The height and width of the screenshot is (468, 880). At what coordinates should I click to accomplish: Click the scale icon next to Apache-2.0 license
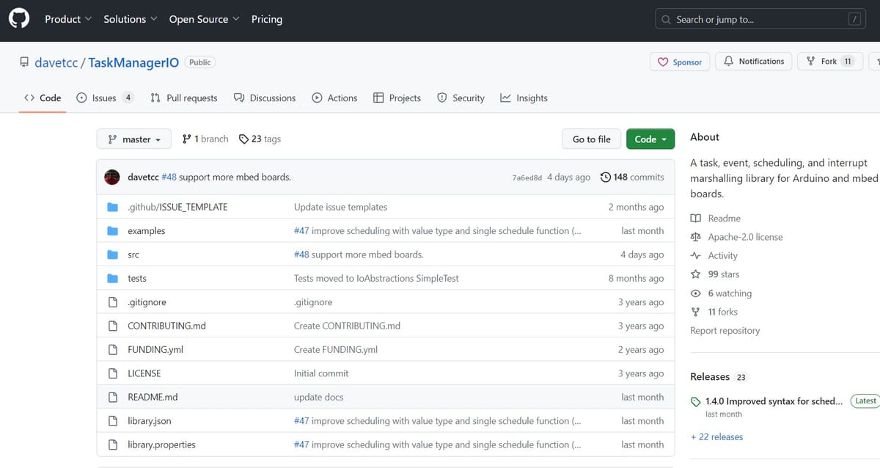(696, 237)
